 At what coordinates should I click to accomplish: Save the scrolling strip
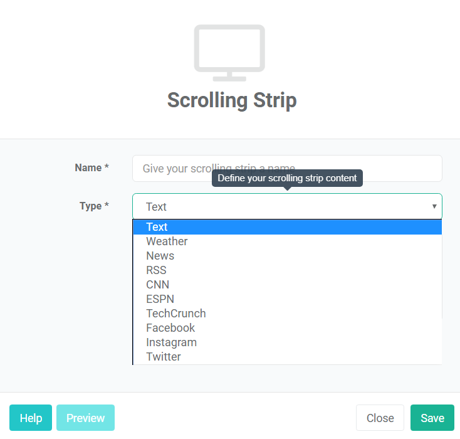(432, 418)
